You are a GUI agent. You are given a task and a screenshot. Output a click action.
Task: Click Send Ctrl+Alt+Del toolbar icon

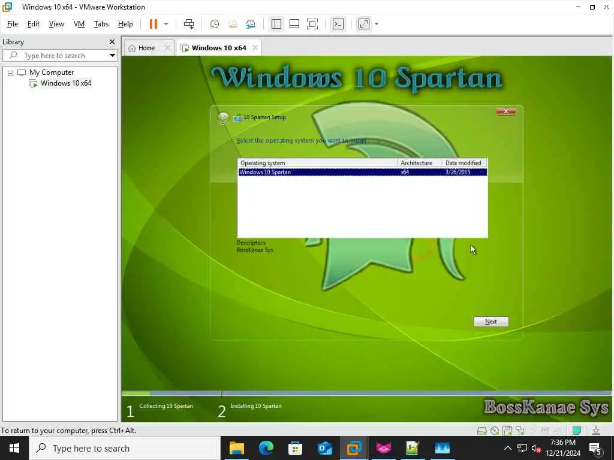coord(189,24)
